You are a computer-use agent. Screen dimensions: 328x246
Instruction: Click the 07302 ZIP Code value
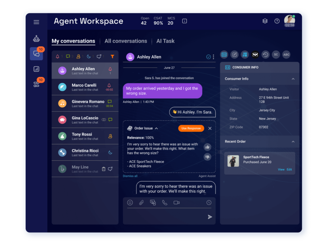click(x=263, y=127)
